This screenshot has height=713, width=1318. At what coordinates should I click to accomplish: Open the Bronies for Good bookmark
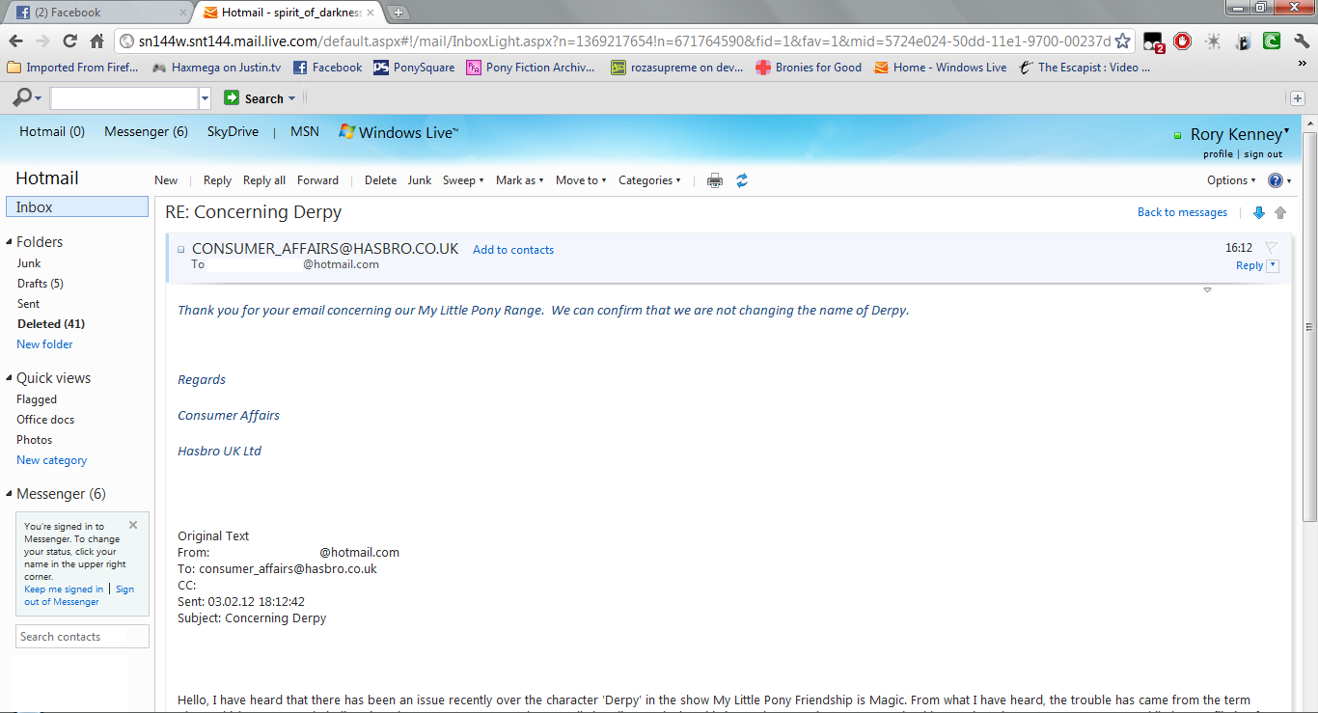809,68
